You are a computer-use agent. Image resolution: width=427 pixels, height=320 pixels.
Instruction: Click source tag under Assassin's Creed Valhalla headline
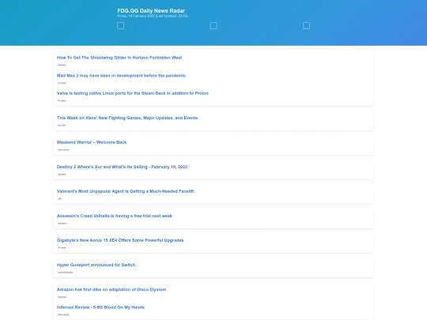(62, 224)
